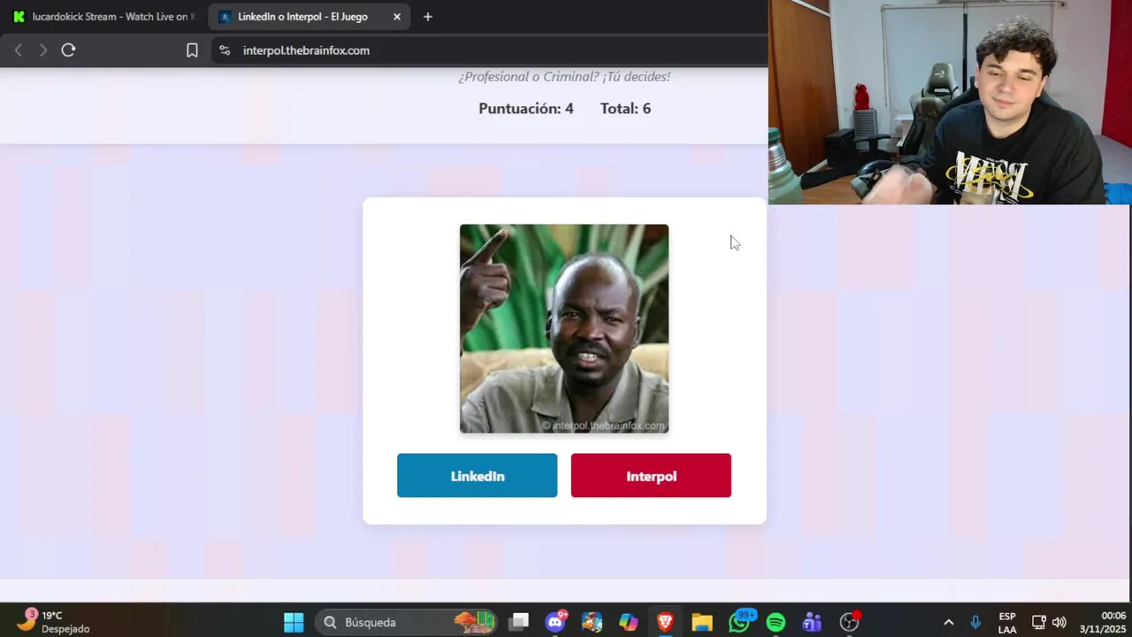Viewport: 1132px width, 637px height.
Task: Click the person photo in the game card
Action: click(564, 328)
